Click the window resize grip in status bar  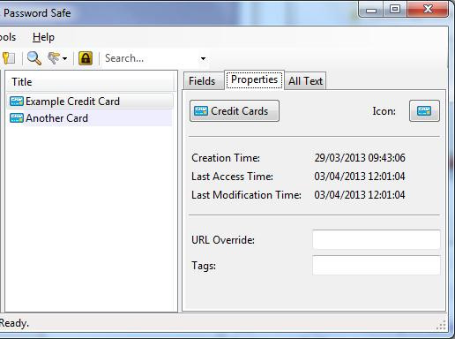[x=441, y=325]
